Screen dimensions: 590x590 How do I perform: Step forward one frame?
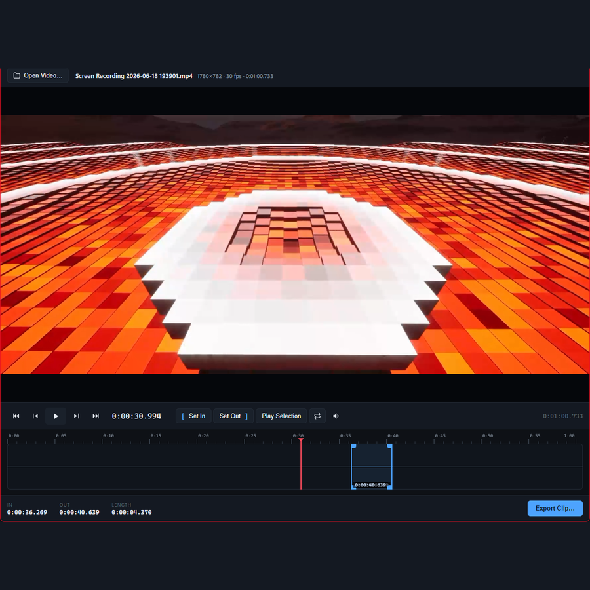[x=77, y=416]
